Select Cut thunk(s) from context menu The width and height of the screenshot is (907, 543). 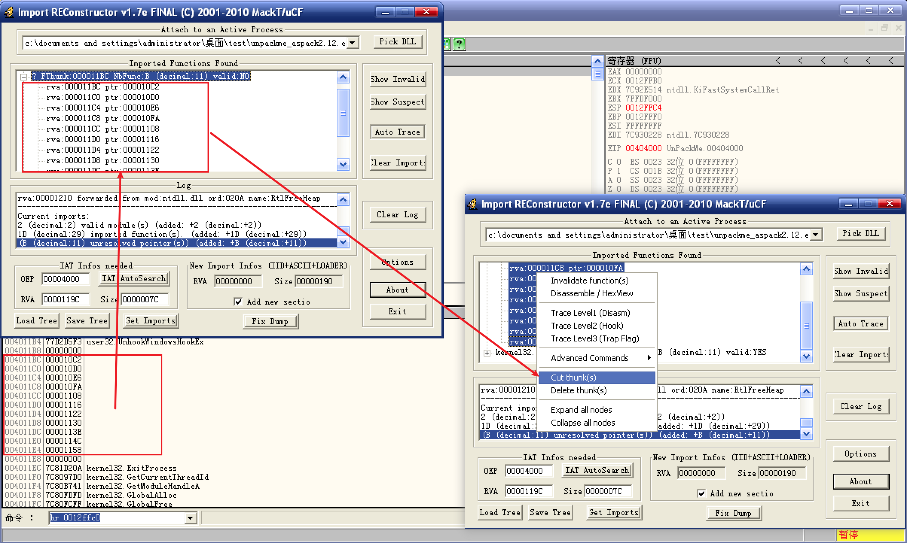click(x=573, y=378)
